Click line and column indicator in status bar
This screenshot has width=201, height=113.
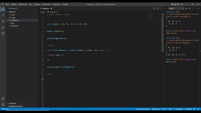[143, 109]
